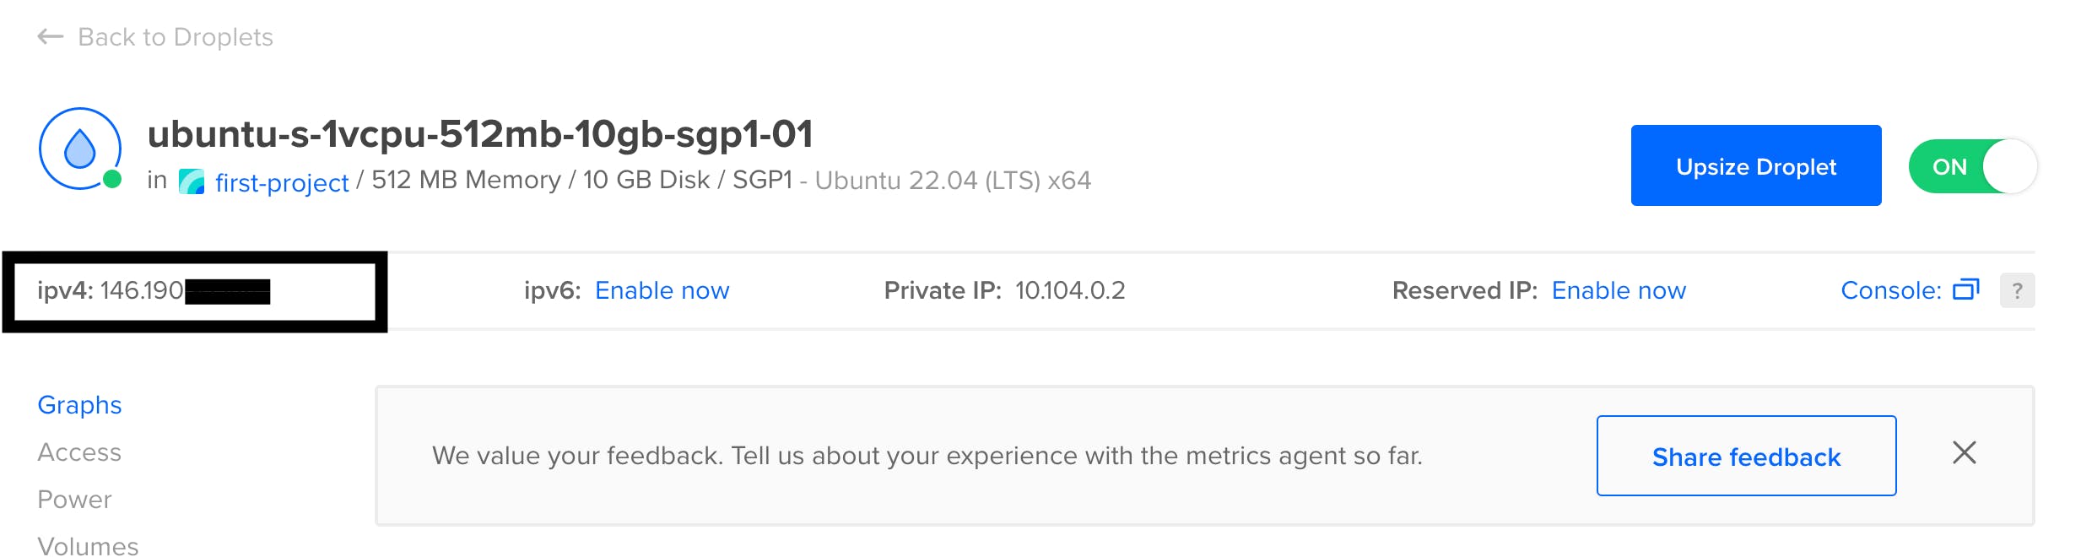Enable Reserved IP via Enable now
Screen dimensions: 2081x557
[x=1618, y=290]
